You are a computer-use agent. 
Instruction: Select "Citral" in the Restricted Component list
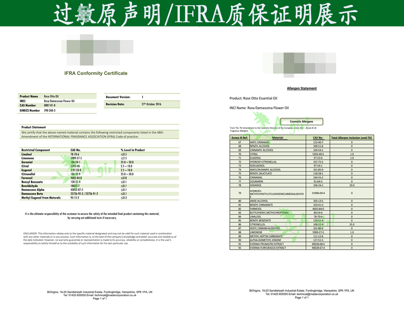[25, 166]
